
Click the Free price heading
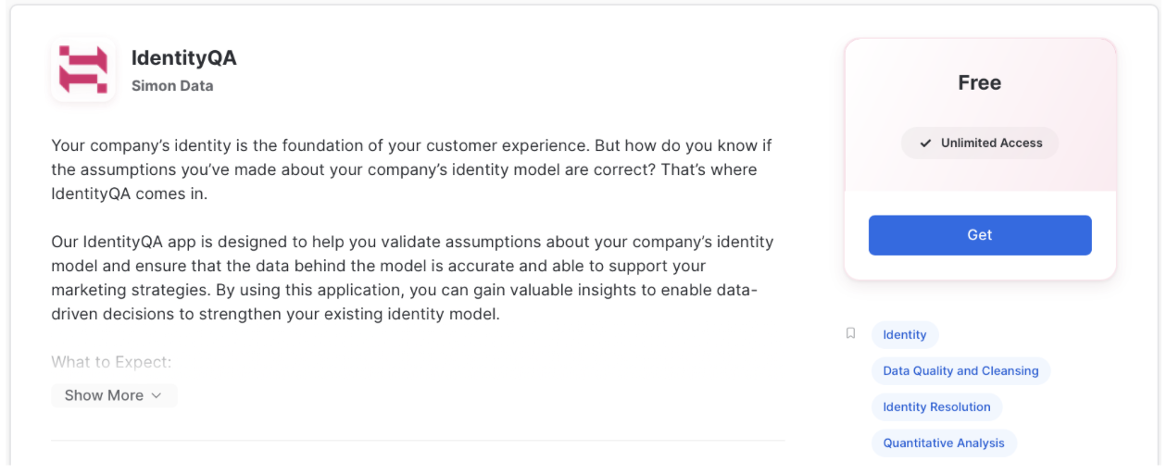(979, 83)
